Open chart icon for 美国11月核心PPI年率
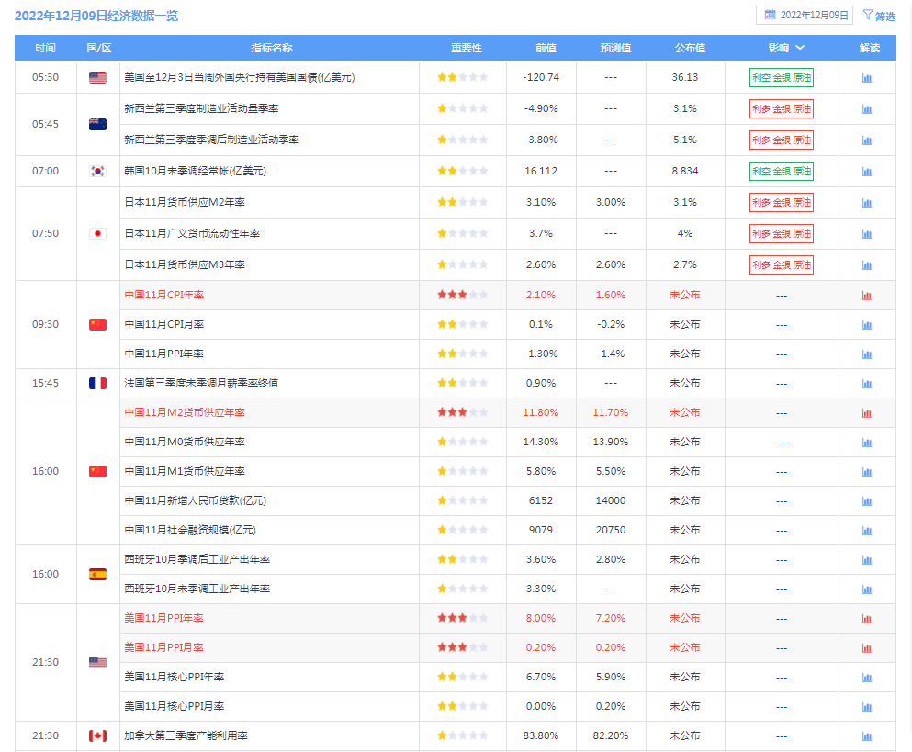The image size is (912, 752). [867, 678]
